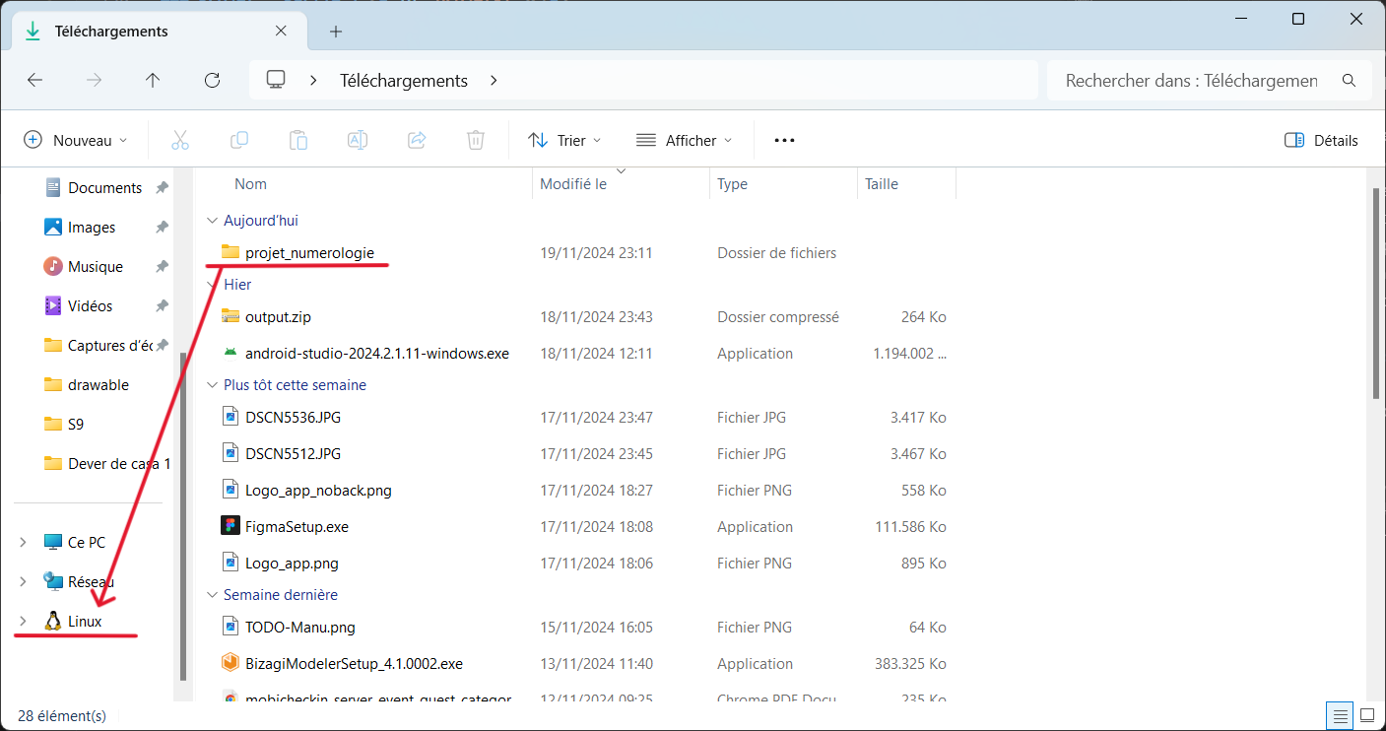
Task: Click the file list vertical scrollbar
Action: [1377, 294]
